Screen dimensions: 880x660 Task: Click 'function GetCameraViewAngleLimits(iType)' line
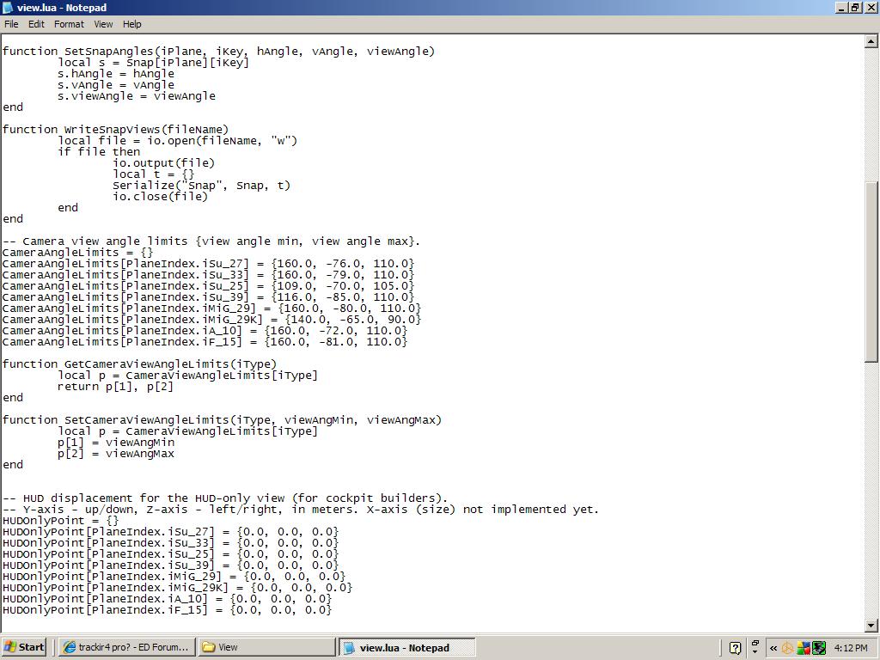click(x=139, y=364)
